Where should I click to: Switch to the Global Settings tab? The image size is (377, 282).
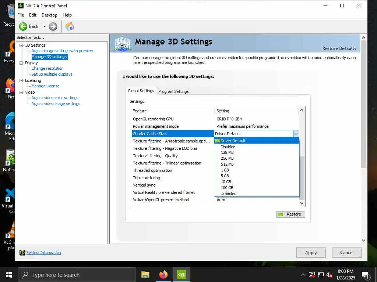point(141,91)
